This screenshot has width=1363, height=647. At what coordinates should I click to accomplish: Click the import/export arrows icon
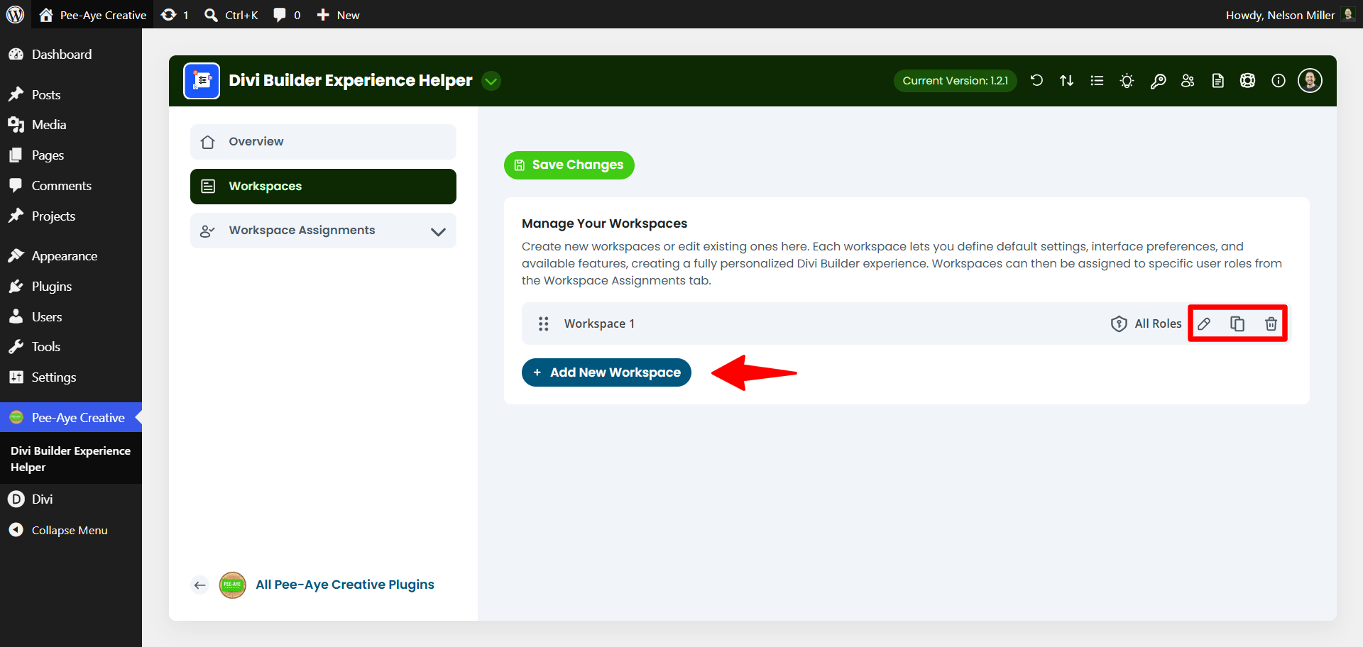(x=1066, y=81)
